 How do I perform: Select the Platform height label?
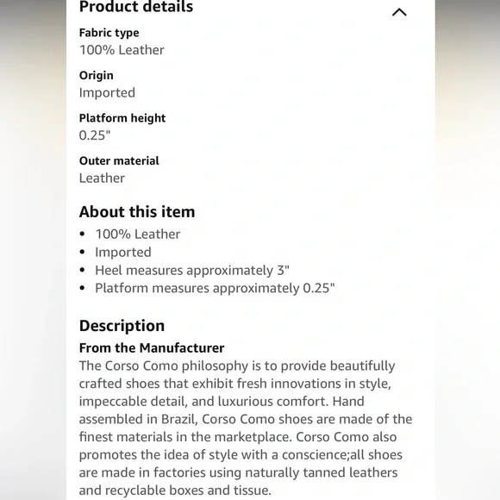click(122, 118)
